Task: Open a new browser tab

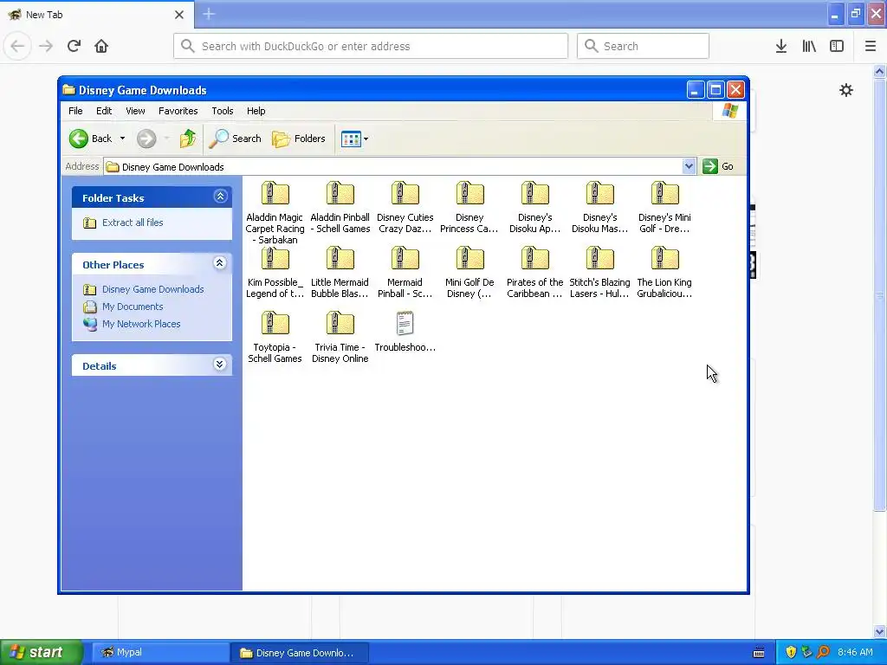Action: point(209,14)
